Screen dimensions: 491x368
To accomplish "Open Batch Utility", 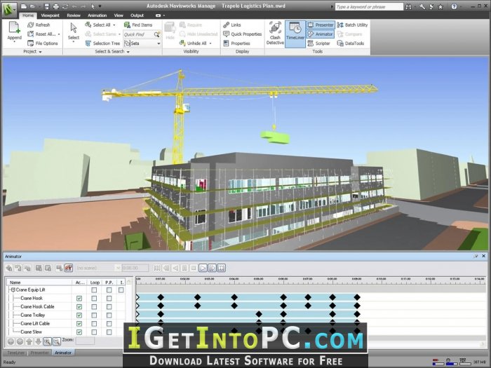I will 352,25.
